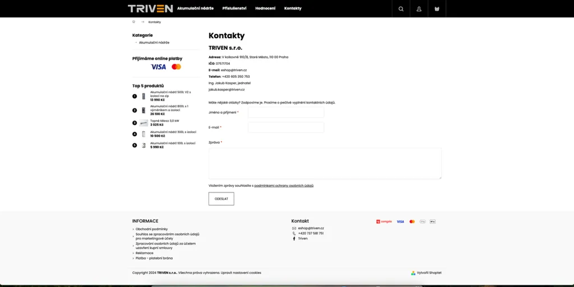Open podmínkami ochrany osobních údajů link
Screen dimensions: 574x287
coord(284,186)
